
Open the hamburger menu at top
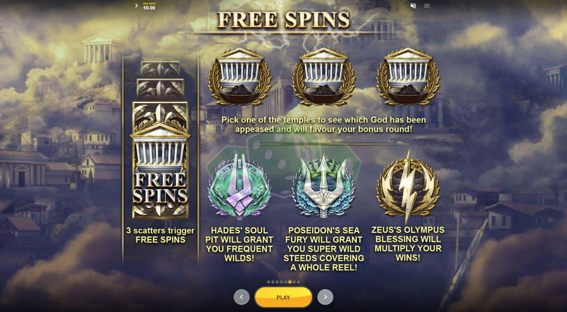[427, 6]
